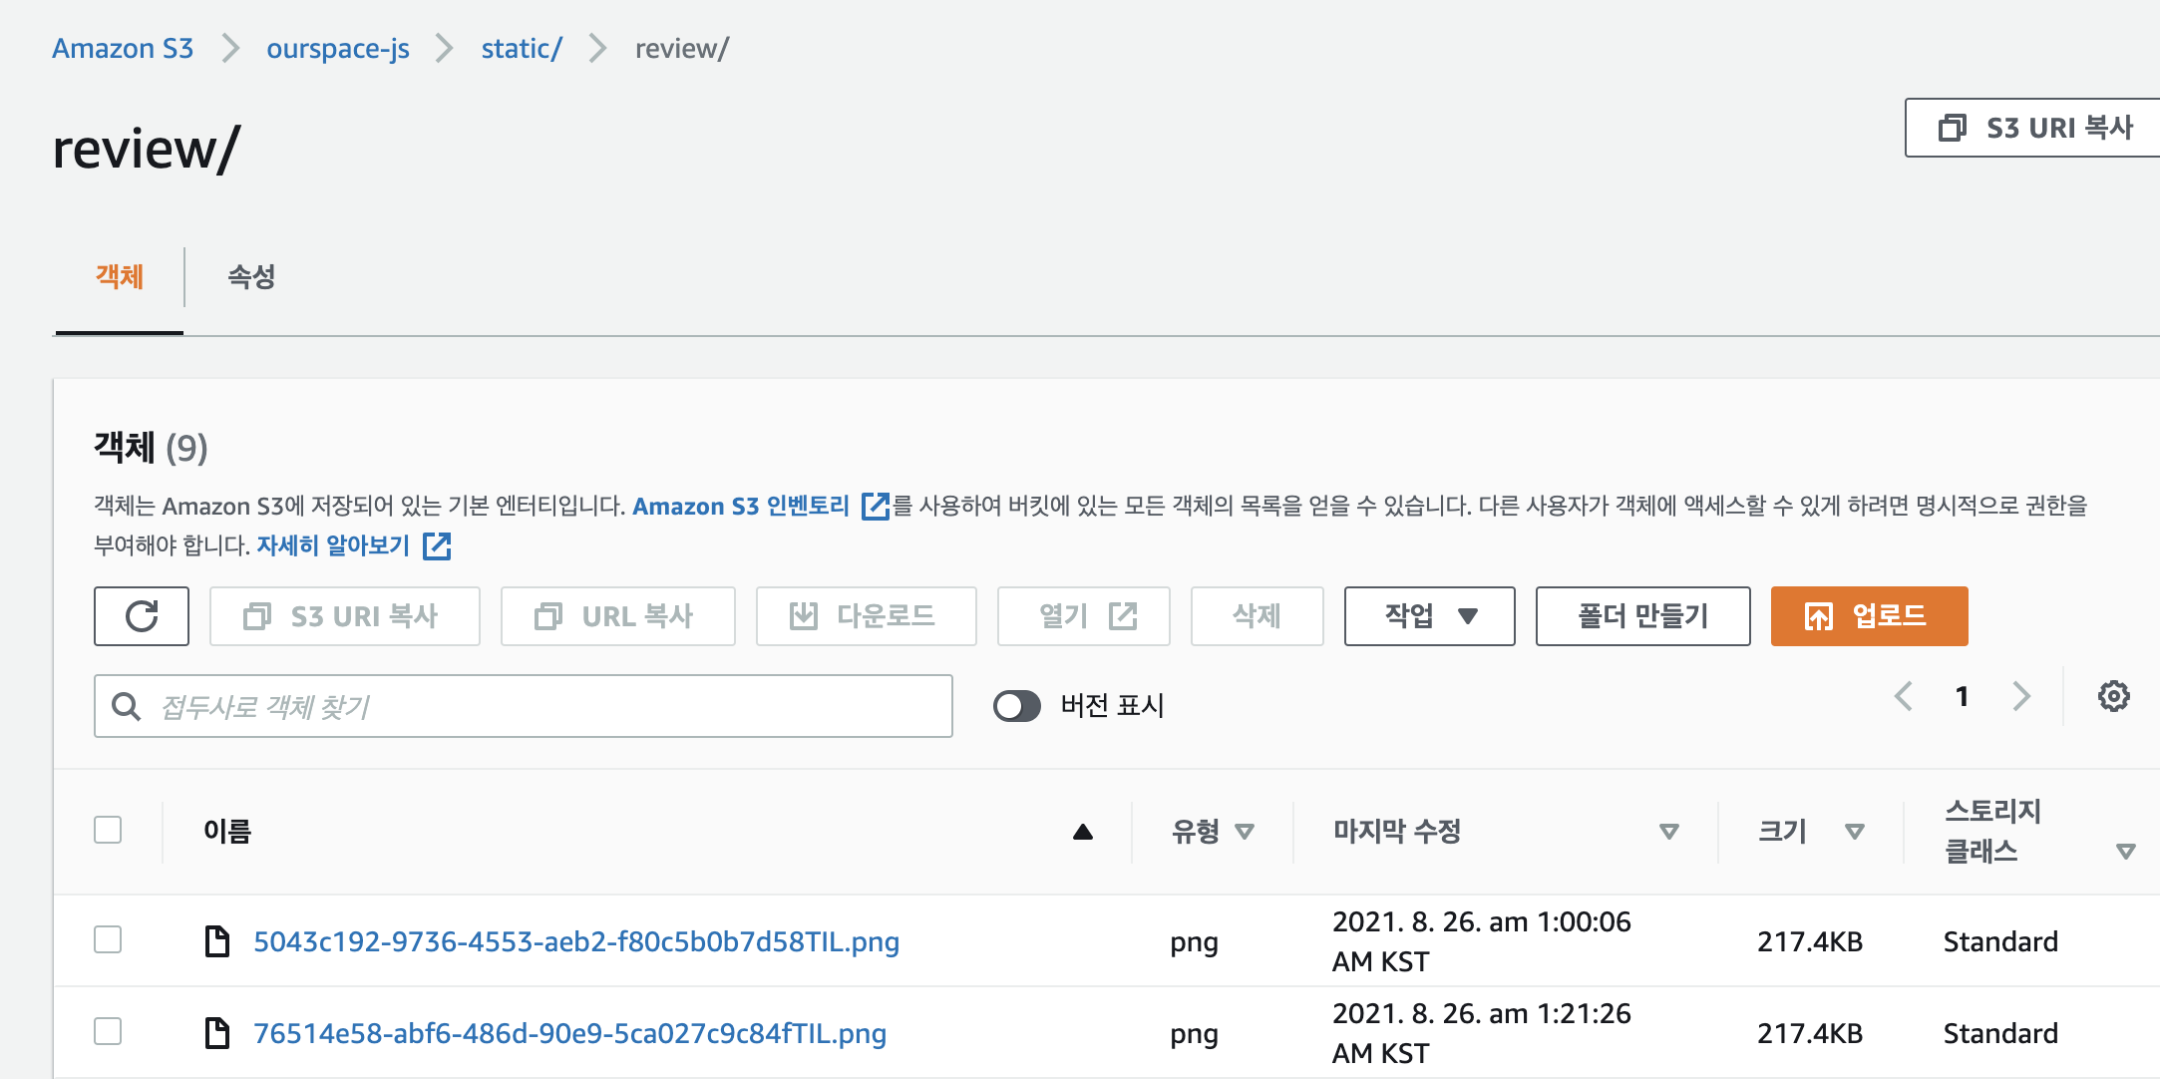Screen dimensions: 2160x1079
Task: Check the box for 5043c192 png row
Action: click(108, 939)
